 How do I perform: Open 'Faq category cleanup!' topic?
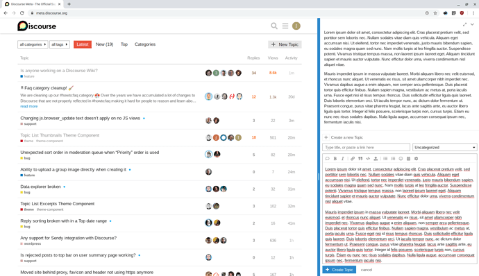pyautogui.click(x=46, y=88)
